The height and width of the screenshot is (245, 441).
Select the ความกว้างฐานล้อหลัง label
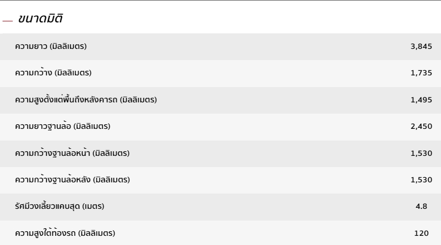click(x=71, y=180)
